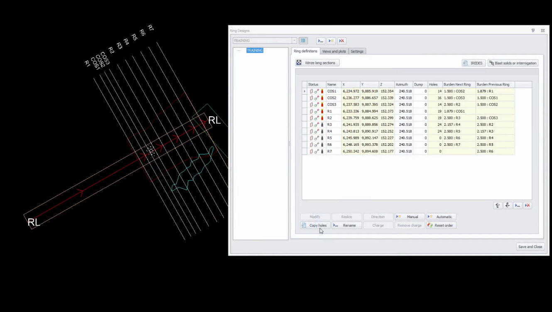Image resolution: width=552 pixels, height=312 pixels.
Task: Select the R3 name cell in table
Action: point(334,125)
